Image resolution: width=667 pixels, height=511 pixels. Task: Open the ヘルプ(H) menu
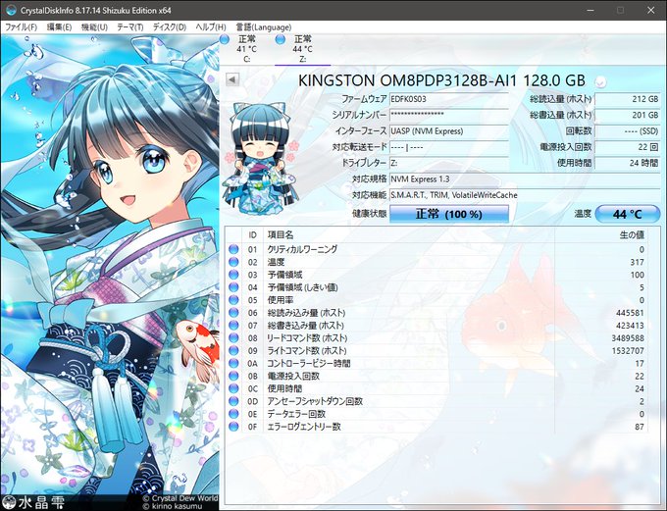point(211,27)
